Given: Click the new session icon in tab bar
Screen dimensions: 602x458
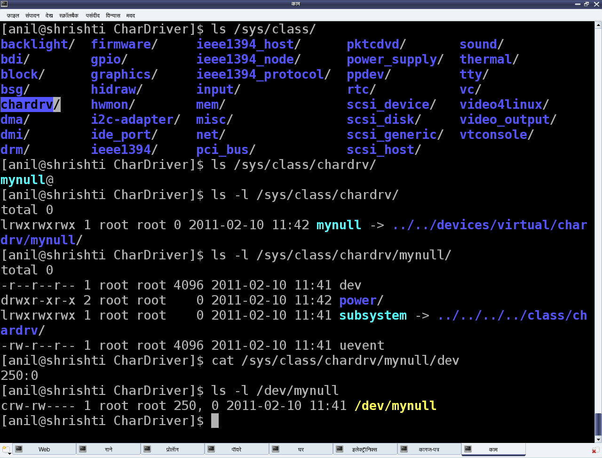Looking at the screenshot, I should pyautogui.click(x=6, y=450).
